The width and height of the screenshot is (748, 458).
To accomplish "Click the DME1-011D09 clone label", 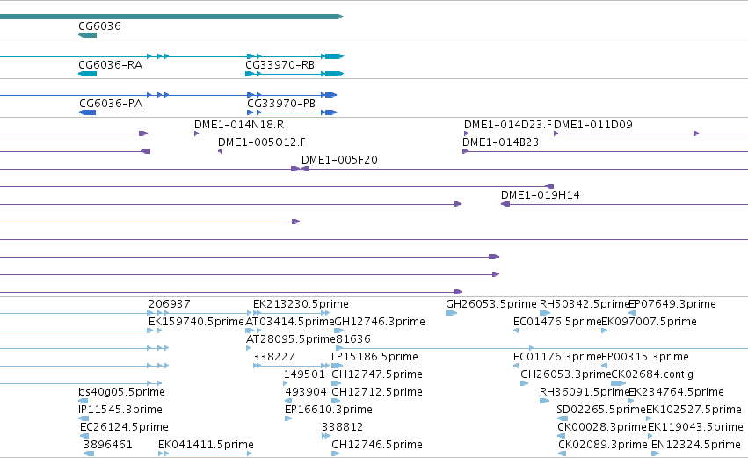I will [593, 125].
